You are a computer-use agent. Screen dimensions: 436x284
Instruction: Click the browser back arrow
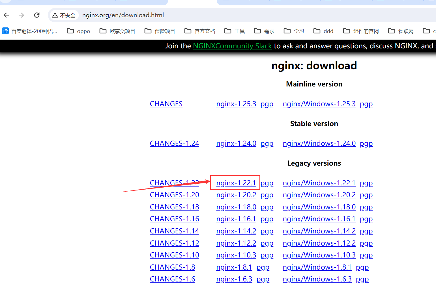coord(7,15)
